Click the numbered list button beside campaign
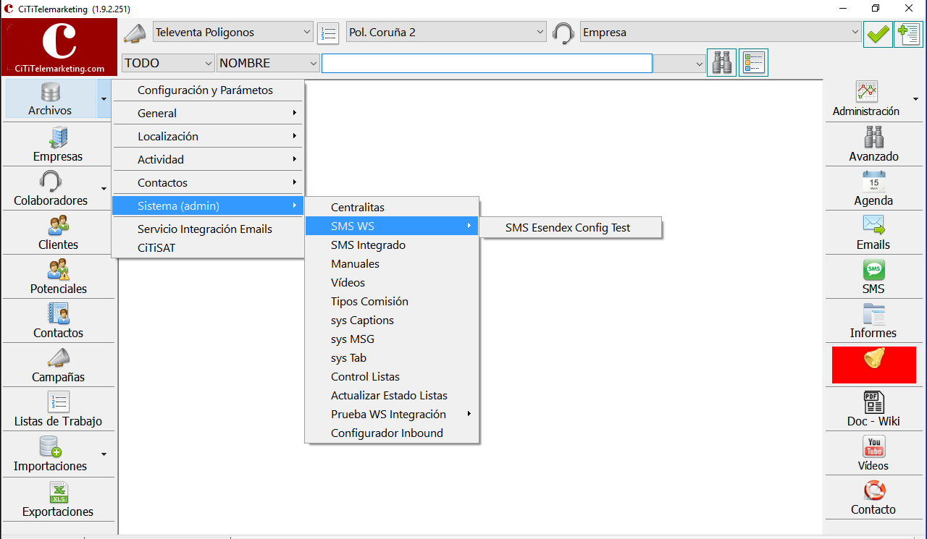 tap(328, 33)
